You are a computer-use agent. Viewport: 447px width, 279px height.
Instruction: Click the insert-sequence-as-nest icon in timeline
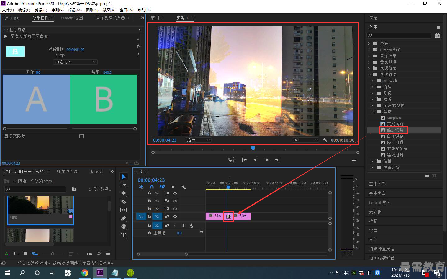tap(141, 187)
